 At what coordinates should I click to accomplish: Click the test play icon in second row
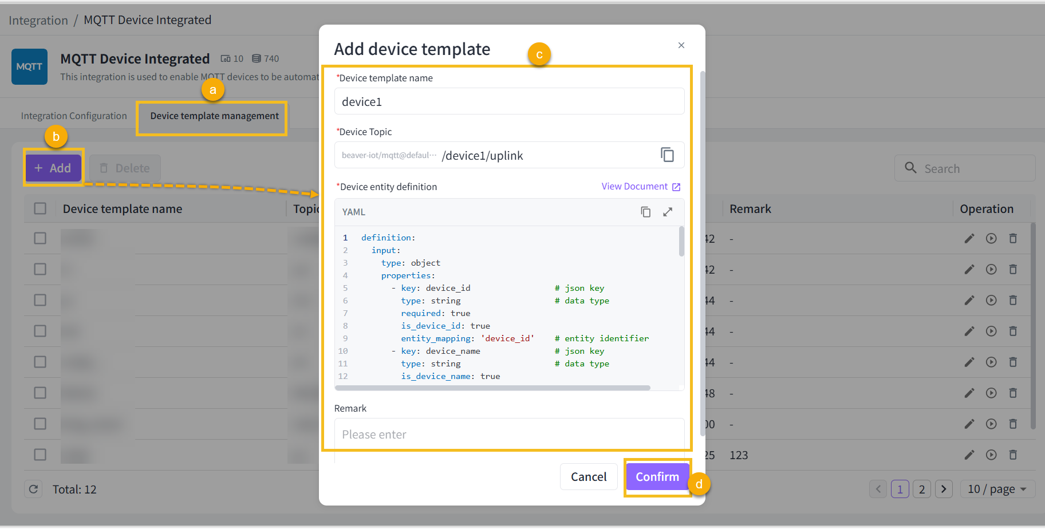[991, 270]
